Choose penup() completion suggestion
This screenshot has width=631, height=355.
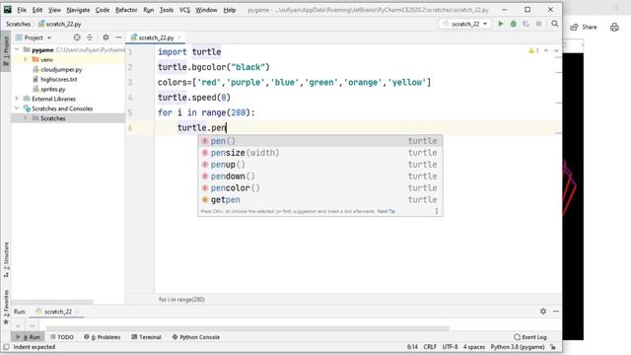click(320, 165)
